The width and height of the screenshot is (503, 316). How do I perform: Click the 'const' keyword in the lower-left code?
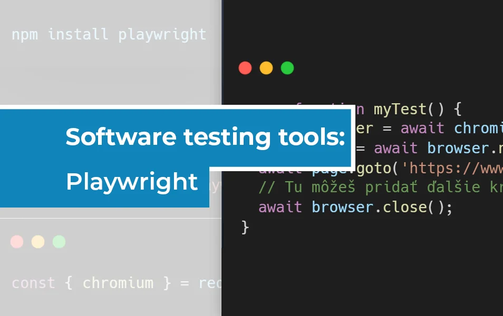33,283
